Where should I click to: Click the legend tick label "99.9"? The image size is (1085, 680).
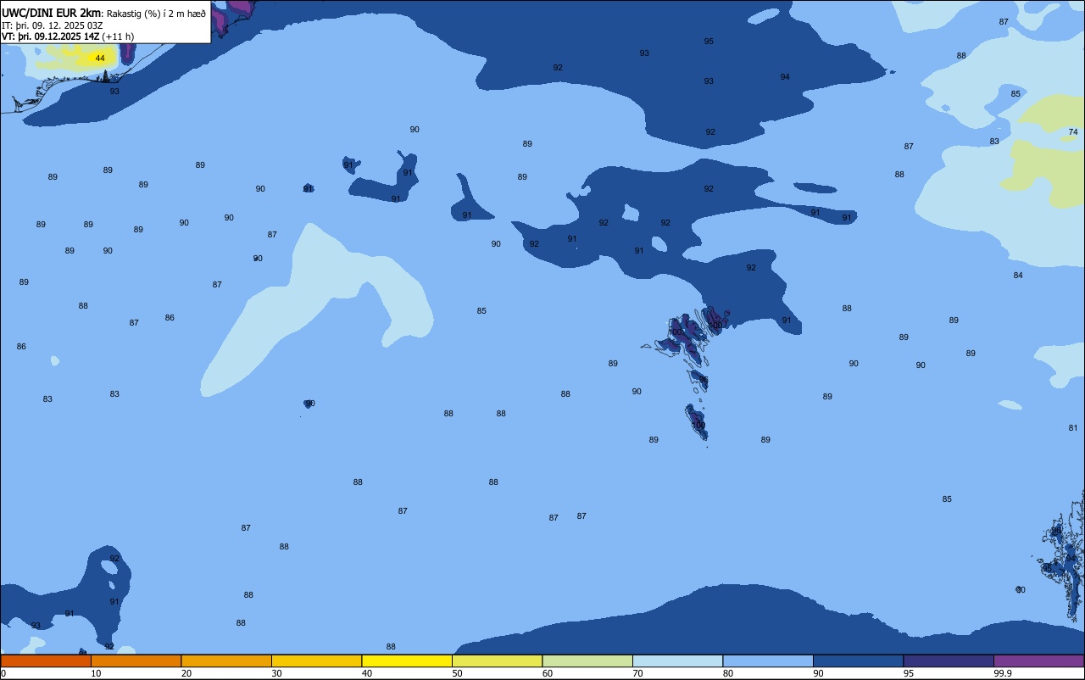coord(1004,673)
